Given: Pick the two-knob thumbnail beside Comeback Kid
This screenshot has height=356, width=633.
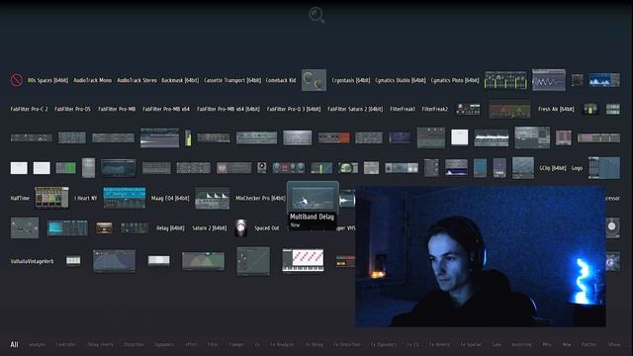Looking at the screenshot, I should tap(314, 80).
